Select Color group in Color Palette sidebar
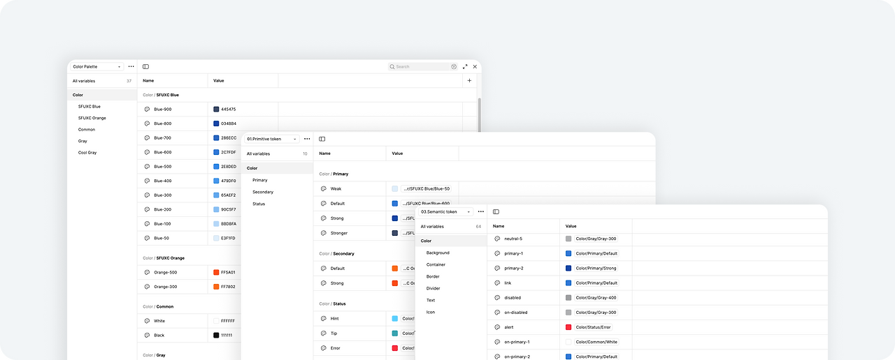Image resolution: width=895 pixels, height=360 pixels. pyautogui.click(x=102, y=95)
